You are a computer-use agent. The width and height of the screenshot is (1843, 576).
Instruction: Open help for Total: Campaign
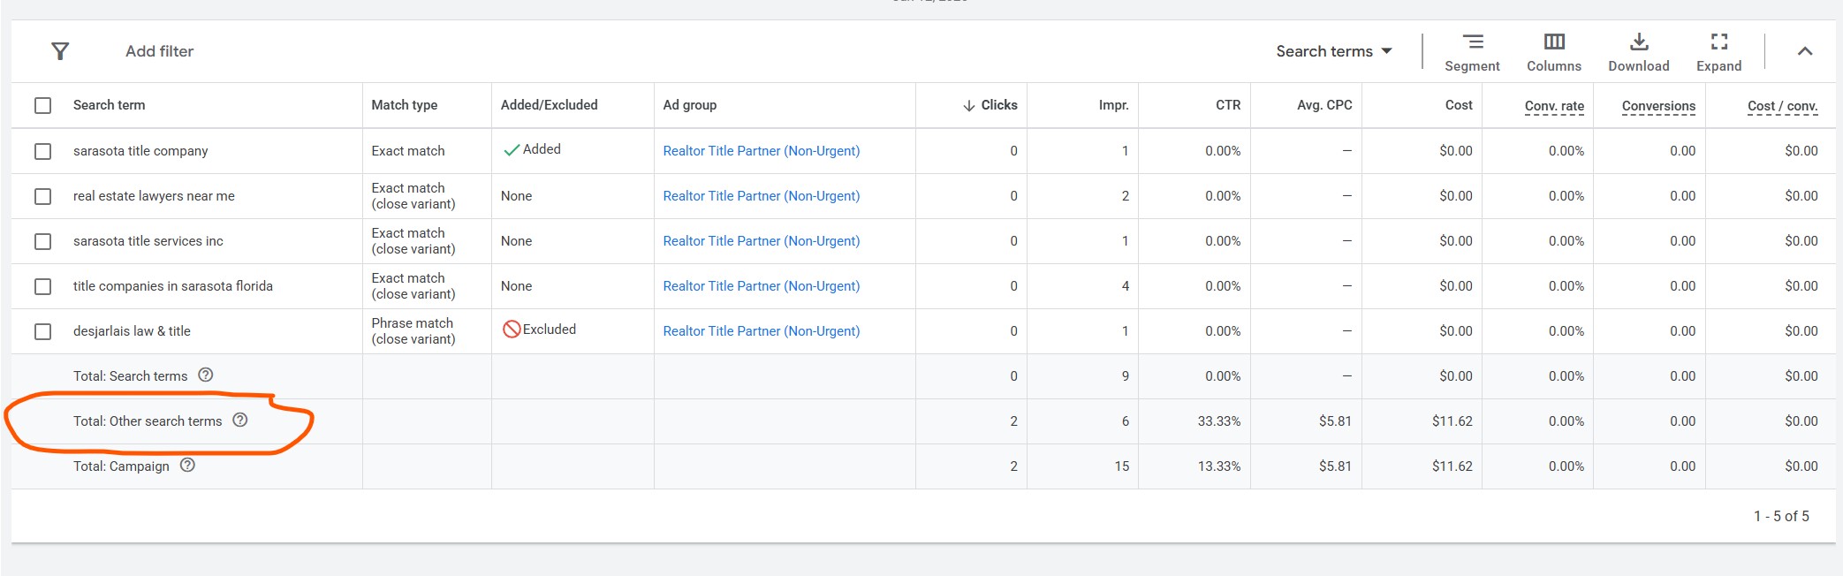(187, 465)
